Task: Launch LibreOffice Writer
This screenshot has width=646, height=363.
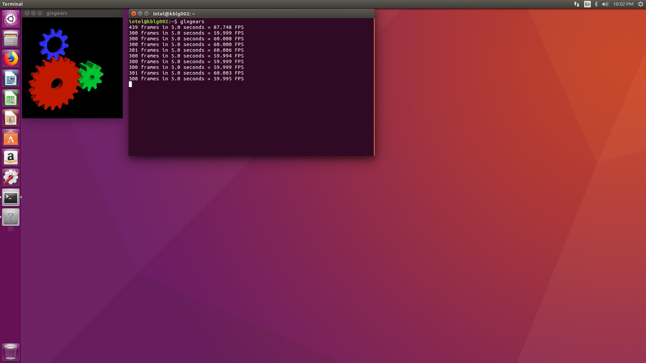Action: 11,79
